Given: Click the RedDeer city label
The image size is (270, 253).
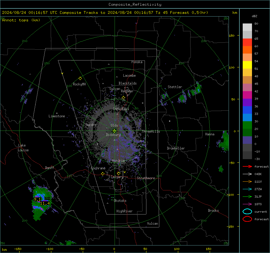Looking at the screenshot, I should pos(127,91).
